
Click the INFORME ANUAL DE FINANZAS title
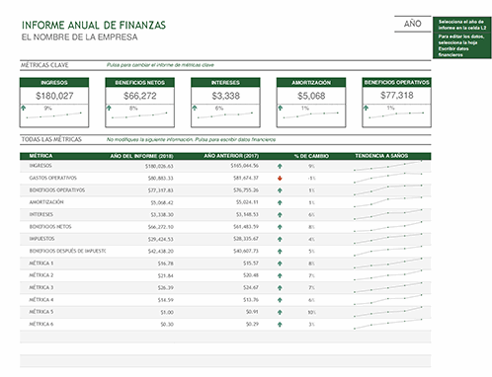(x=94, y=26)
